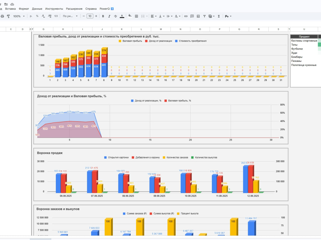This screenshot has height=240, width=321.
Task: Select the Худи cell
Action: coord(304,53)
